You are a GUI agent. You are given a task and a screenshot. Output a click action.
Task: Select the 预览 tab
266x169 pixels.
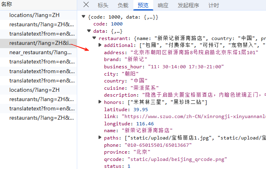pos(143,5)
